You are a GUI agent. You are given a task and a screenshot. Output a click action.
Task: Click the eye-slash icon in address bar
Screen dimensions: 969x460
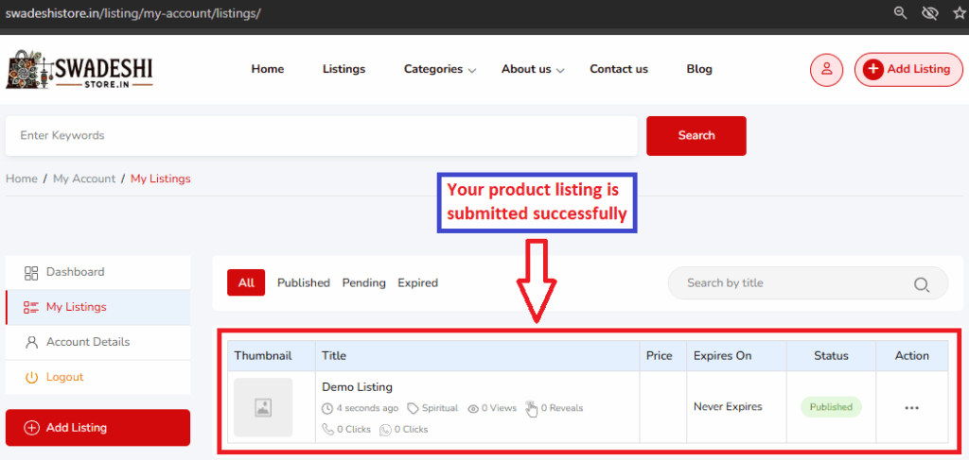coord(930,13)
